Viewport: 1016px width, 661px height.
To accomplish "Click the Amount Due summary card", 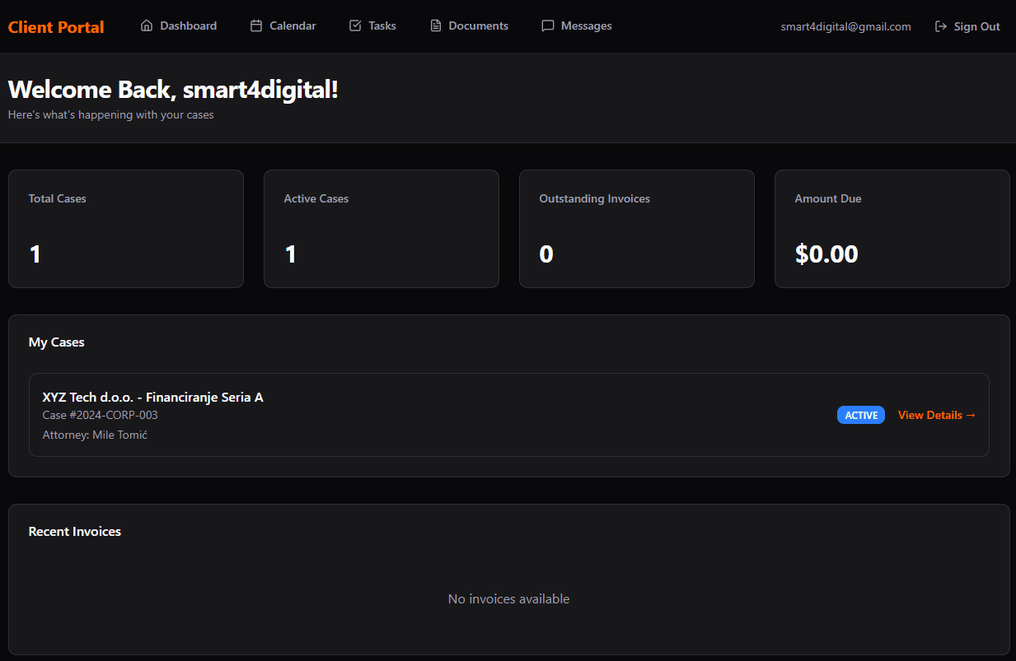I will (x=892, y=228).
